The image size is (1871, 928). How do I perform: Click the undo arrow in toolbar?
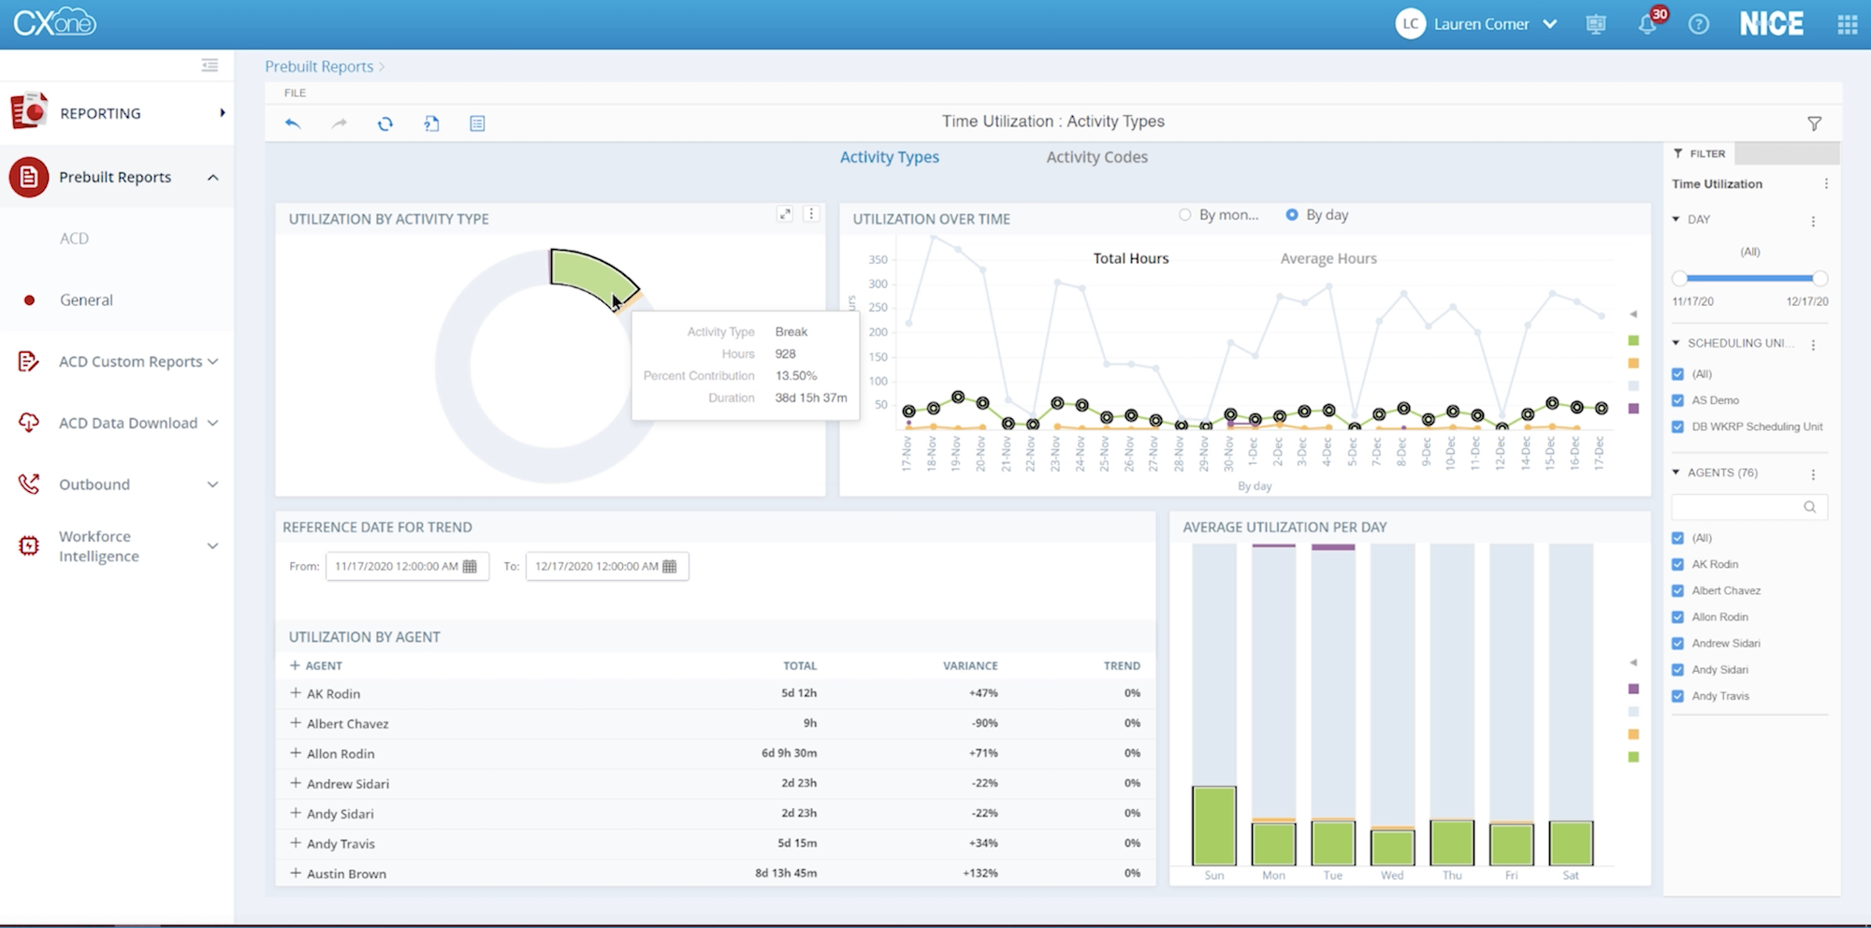[x=293, y=123]
